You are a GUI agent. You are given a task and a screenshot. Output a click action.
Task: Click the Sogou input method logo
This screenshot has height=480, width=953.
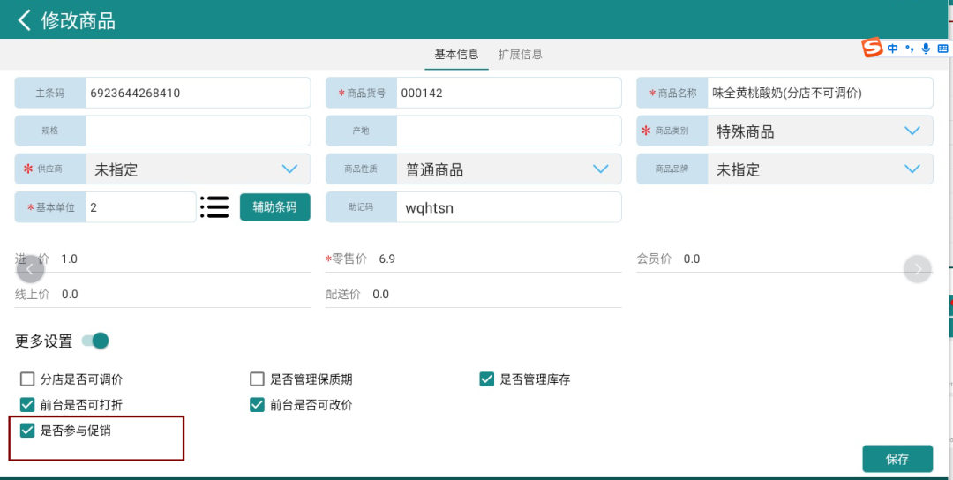click(x=873, y=49)
